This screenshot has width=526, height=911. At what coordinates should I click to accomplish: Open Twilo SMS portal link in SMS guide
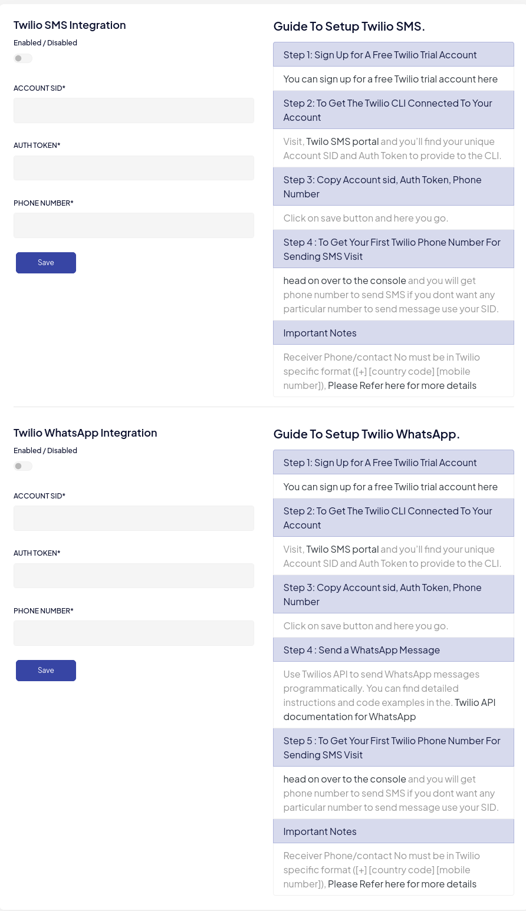tap(343, 141)
